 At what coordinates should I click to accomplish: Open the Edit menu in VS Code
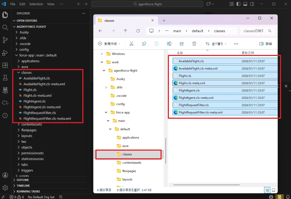click(x=22, y=4)
